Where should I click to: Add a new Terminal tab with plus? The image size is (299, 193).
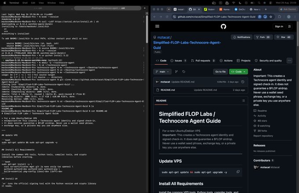click(145, 8)
